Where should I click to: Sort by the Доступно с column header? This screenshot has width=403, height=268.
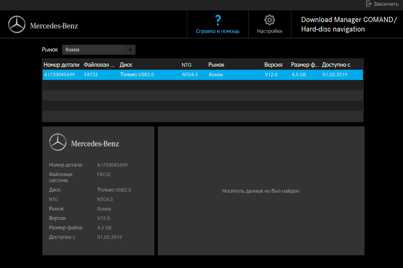pos(336,65)
